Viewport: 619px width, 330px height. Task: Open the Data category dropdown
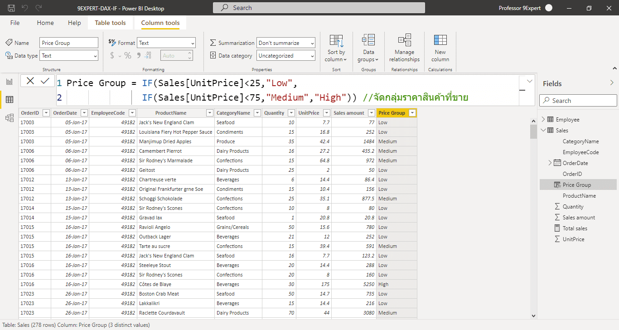[285, 56]
